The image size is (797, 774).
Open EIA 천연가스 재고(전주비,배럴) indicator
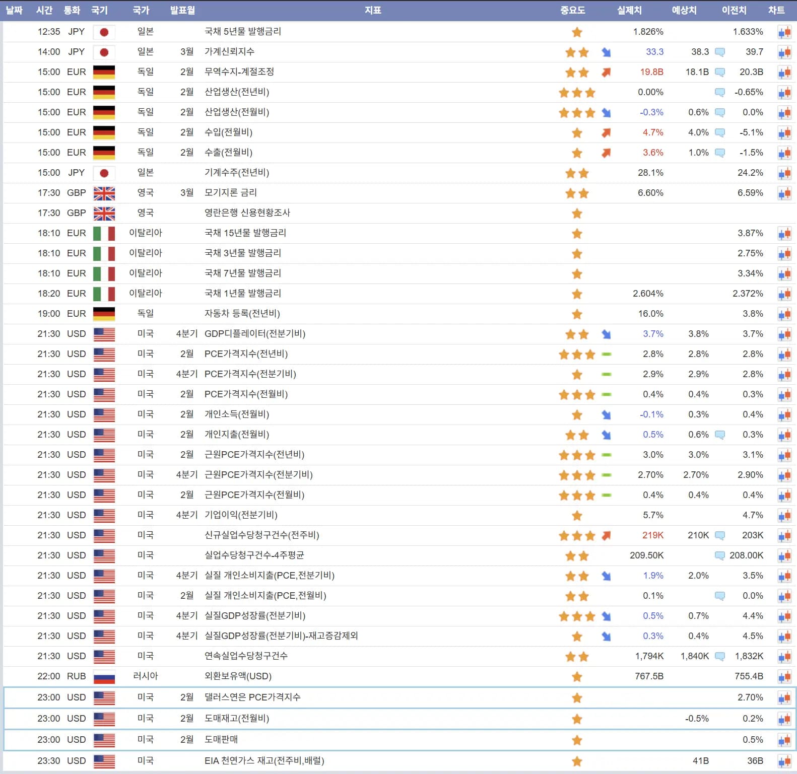click(x=264, y=761)
